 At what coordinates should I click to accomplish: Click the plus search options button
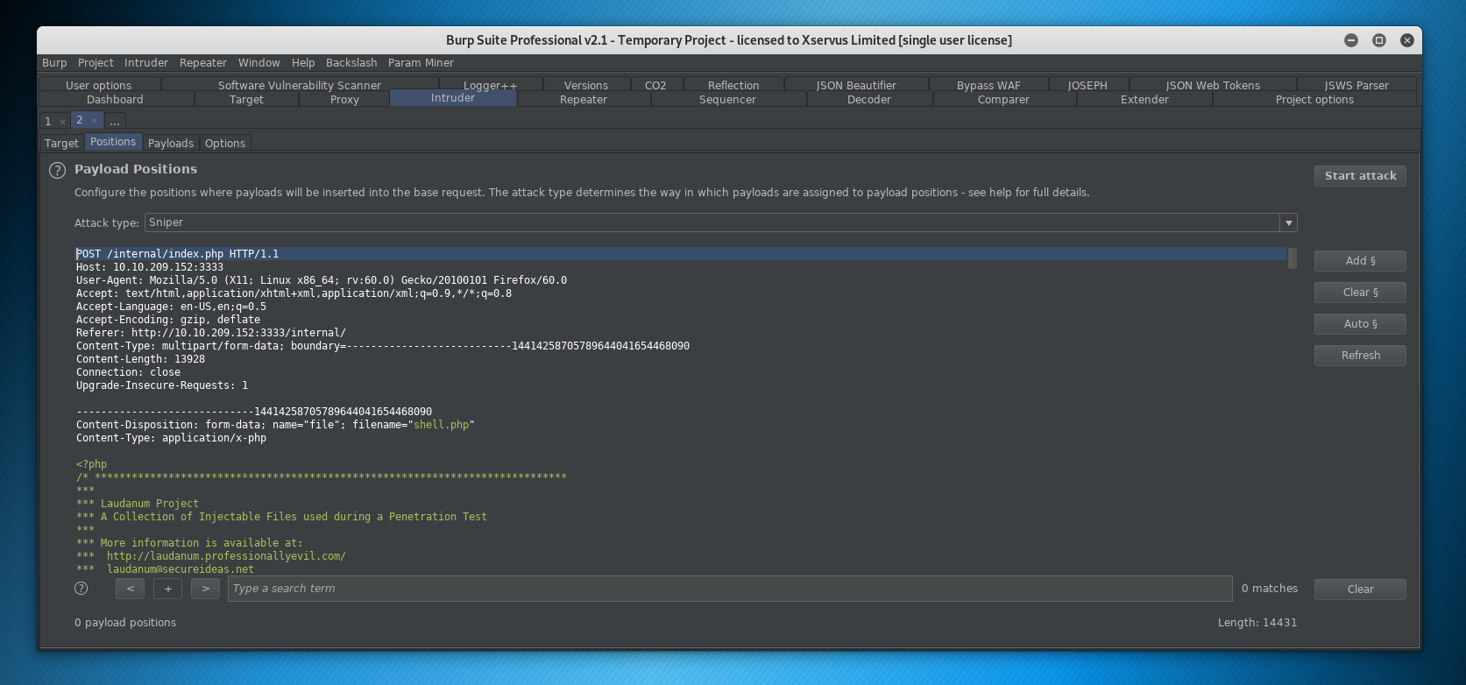[167, 589]
